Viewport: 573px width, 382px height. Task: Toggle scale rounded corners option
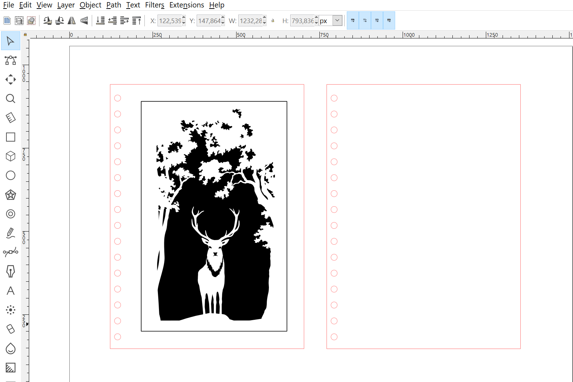pos(365,21)
